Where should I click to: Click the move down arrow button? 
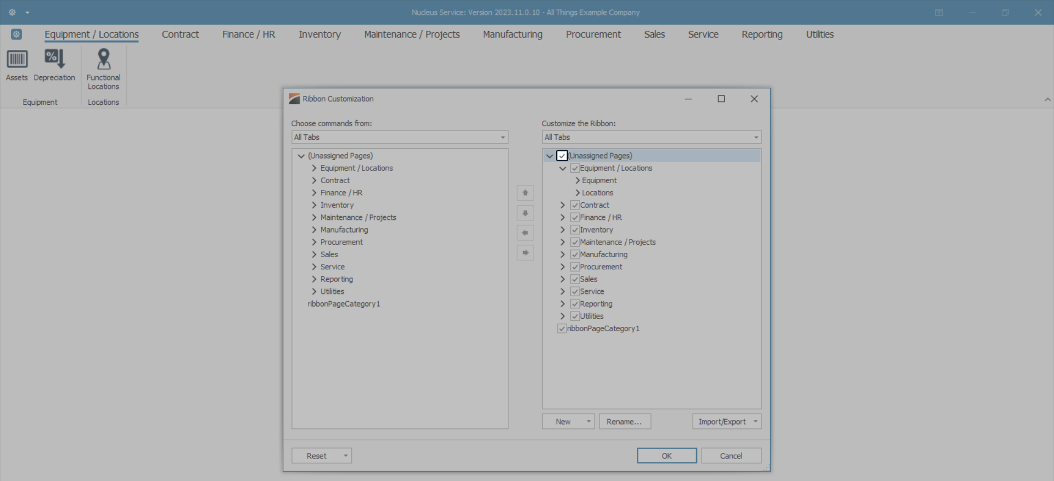click(525, 213)
